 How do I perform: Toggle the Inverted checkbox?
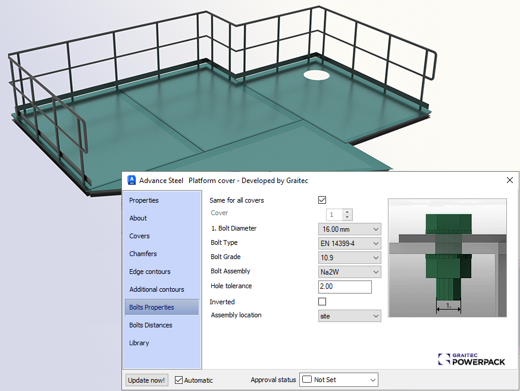click(x=322, y=301)
